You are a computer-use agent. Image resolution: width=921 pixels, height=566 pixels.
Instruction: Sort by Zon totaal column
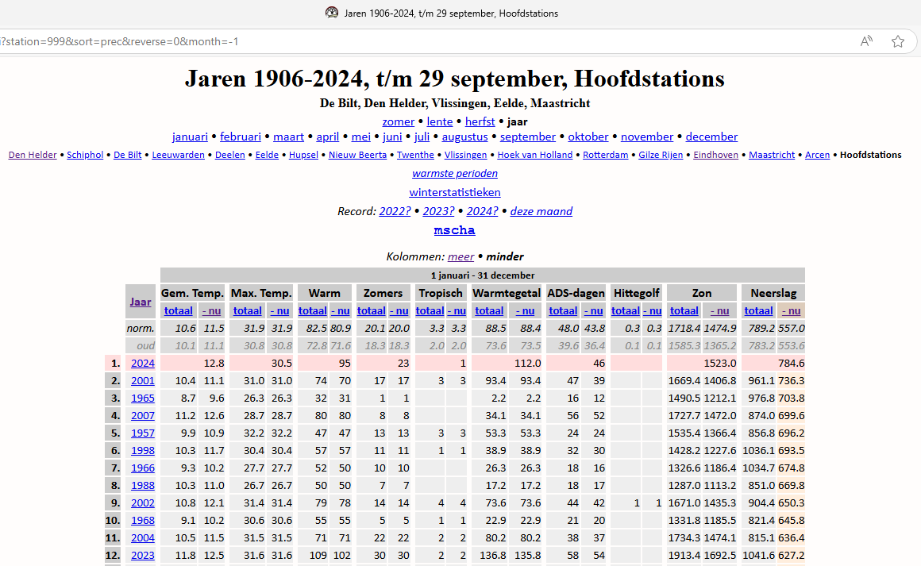pos(684,310)
